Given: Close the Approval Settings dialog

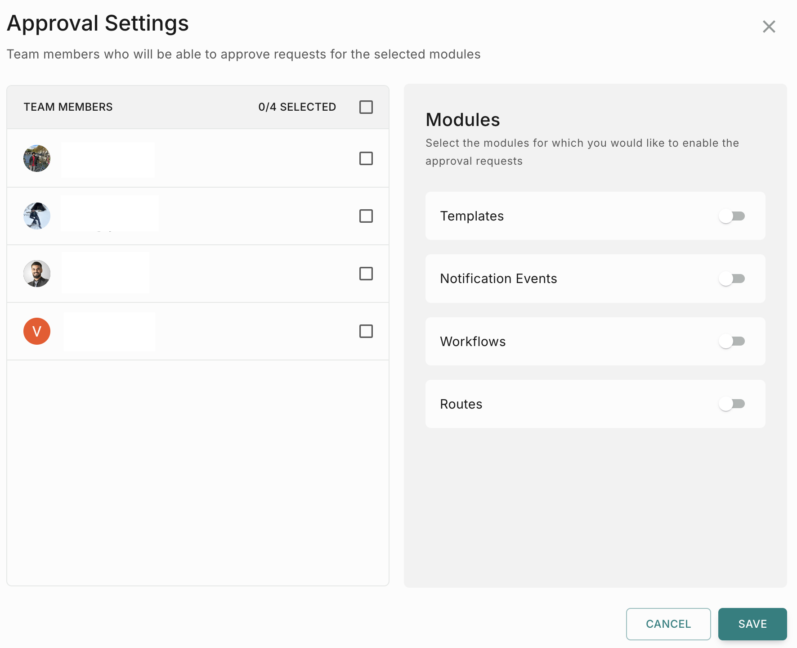Looking at the screenshot, I should click(769, 27).
